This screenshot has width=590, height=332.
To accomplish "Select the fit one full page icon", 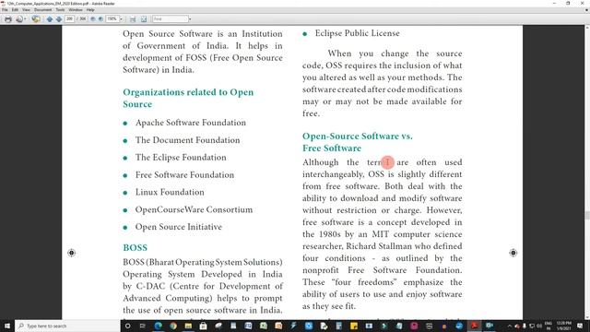I will click(x=144, y=18).
